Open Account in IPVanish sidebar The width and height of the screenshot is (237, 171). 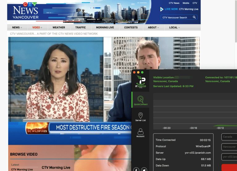point(140,133)
